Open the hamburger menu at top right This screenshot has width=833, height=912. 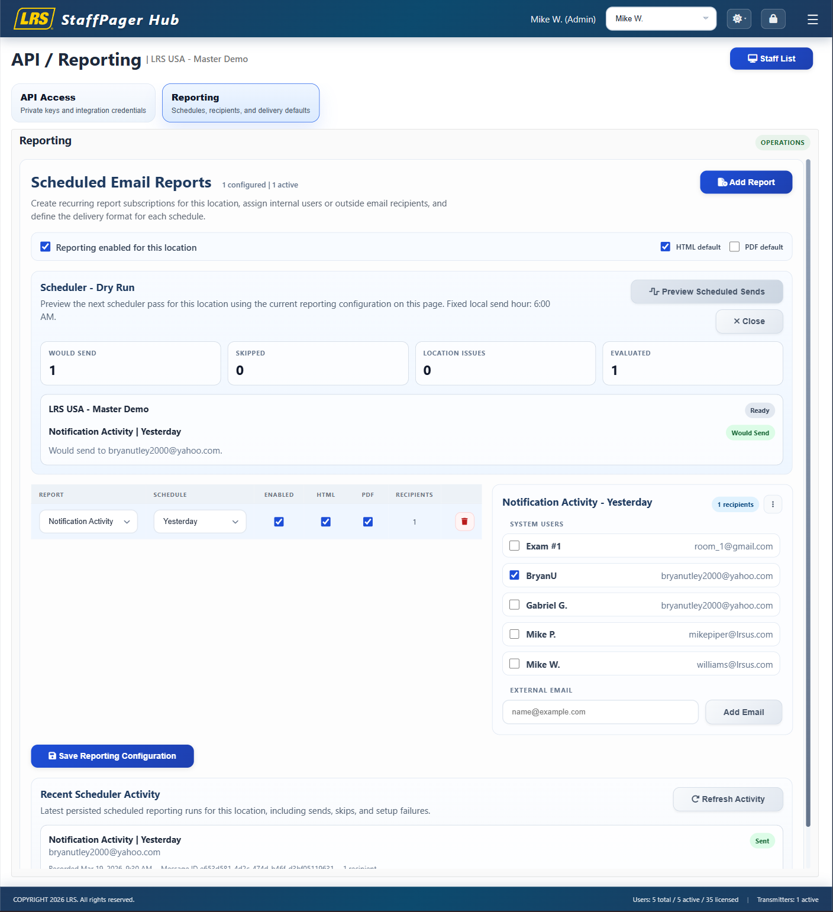812,18
